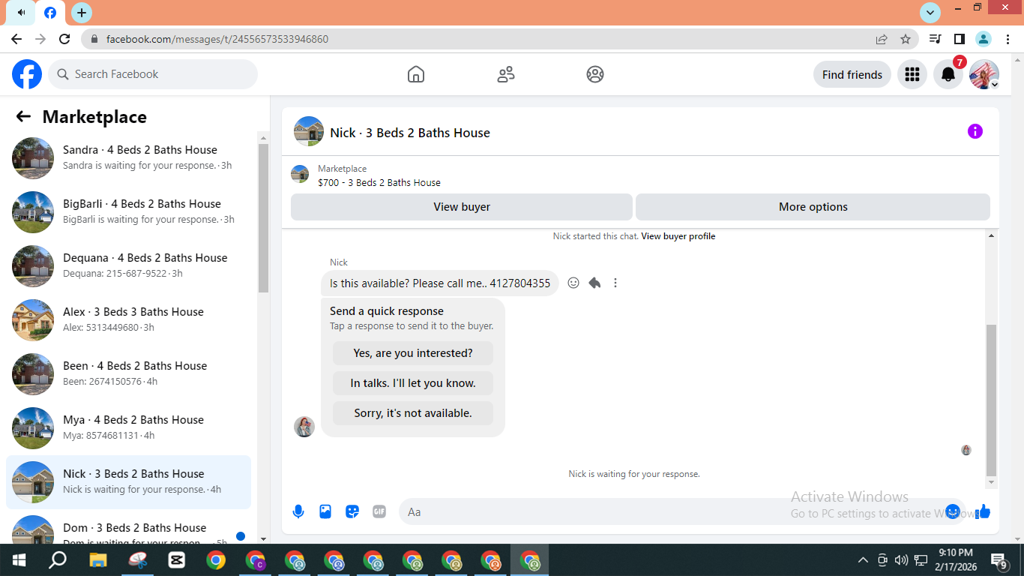
Task: Click the Find friends button
Action: [x=852, y=74]
